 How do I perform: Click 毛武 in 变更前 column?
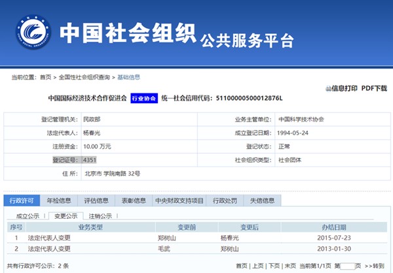164,249
